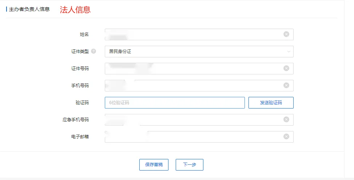Open the 证件类型 dropdown showing 居民身份证
The width and height of the screenshot is (354, 180).
(x=196, y=52)
